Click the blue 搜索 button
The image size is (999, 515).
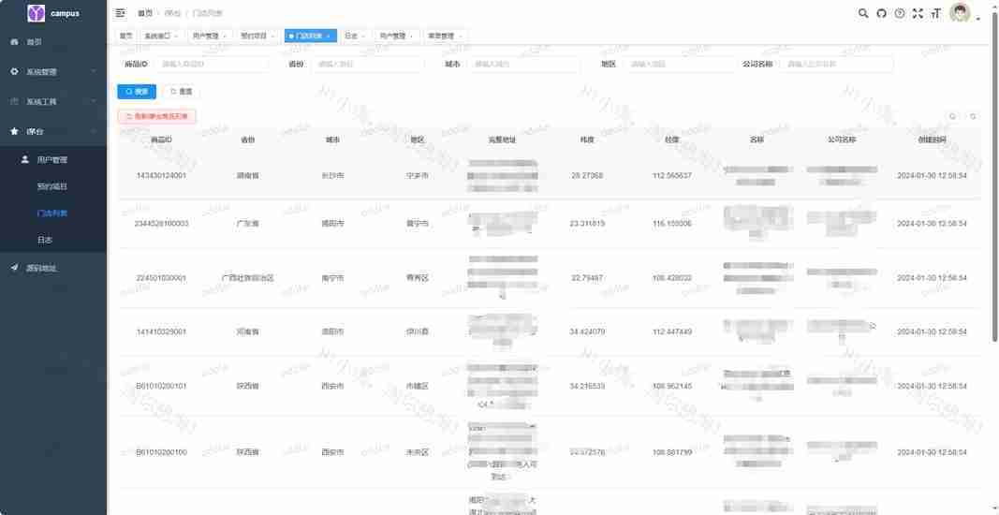pyautogui.click(x=137, y=92)
